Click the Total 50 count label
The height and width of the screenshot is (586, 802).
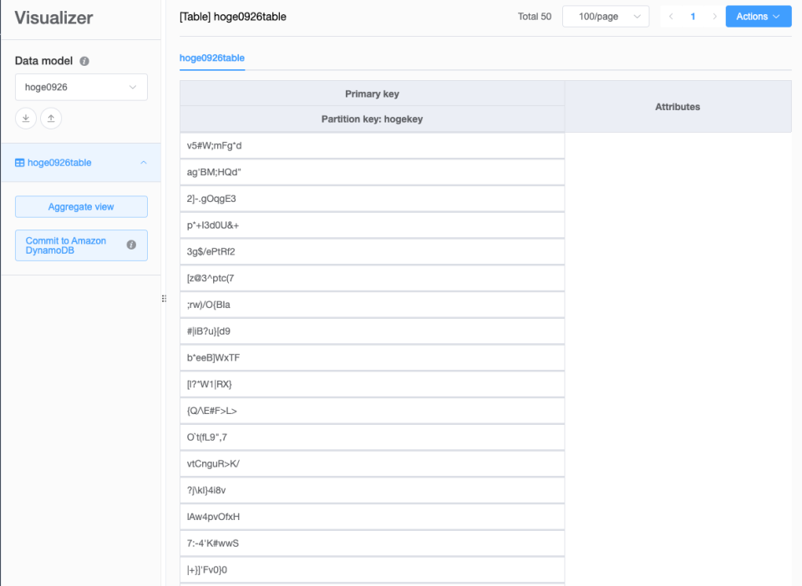coord(535,17)
